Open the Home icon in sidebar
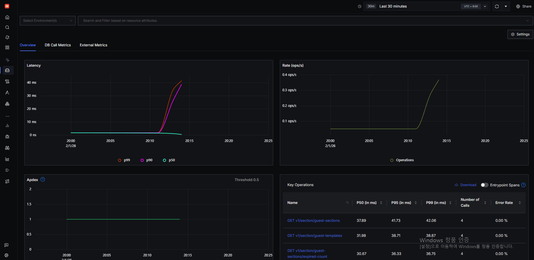This screenshot has width=534, height=260. click(7, 17)
